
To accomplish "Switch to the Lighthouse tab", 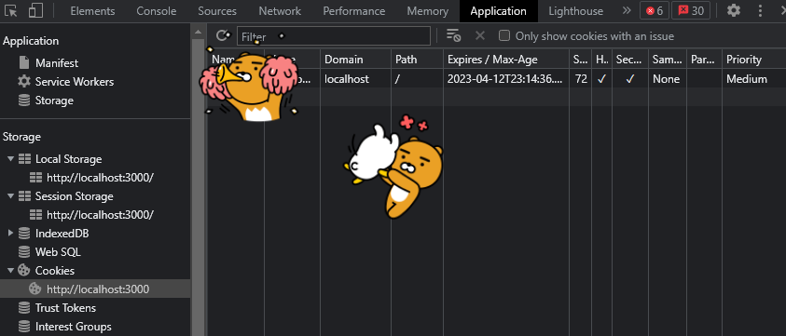I will point(576,11).
